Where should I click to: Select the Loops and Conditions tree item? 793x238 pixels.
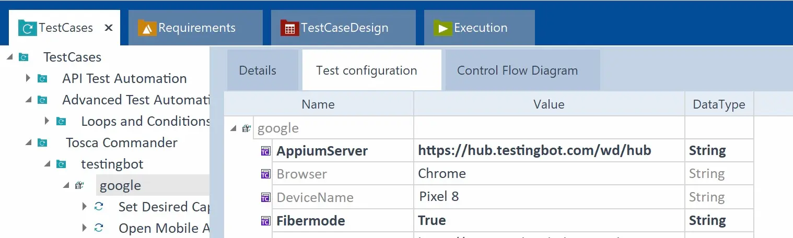pos(145,121)
